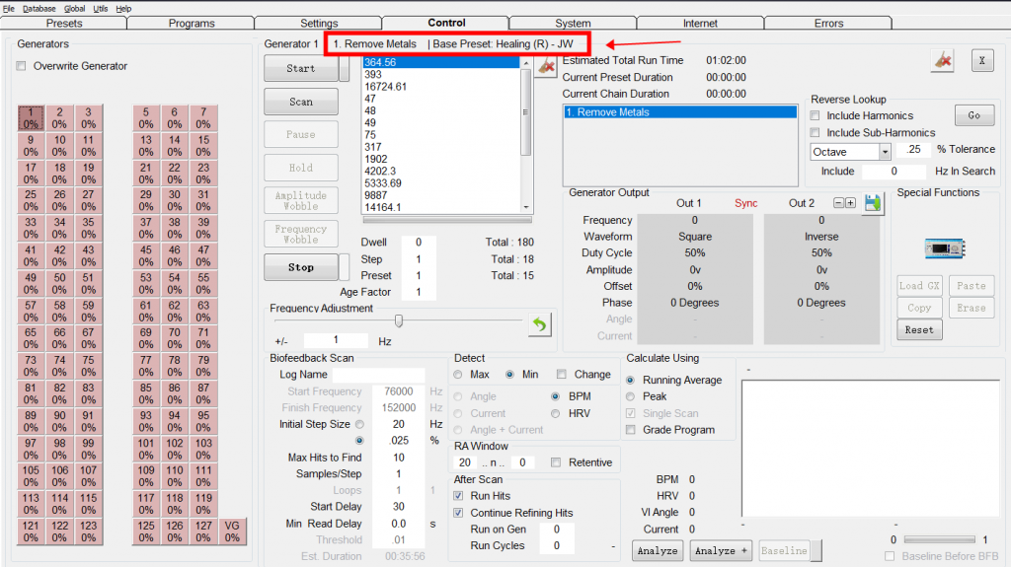Viewport: 1011px width, 567px height.
Task: Reset frequency adjustment with green undo arrow
Action: (539, 323)
